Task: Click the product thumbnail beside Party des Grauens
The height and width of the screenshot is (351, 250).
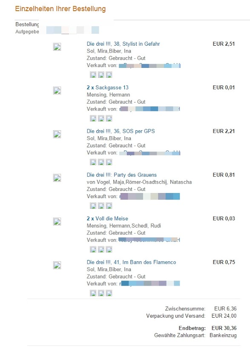Action: coord(57,178)
